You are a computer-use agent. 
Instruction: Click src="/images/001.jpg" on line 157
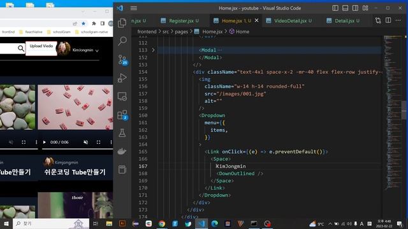235,94
